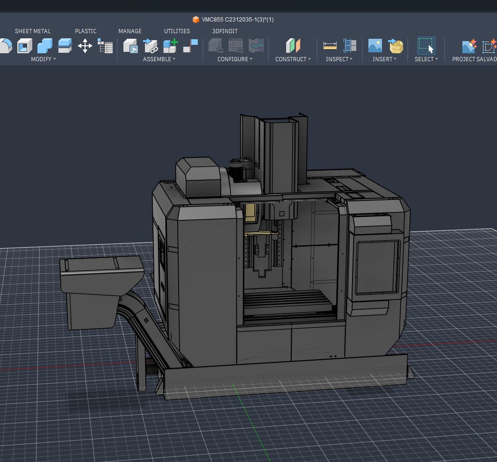
Task: Click the component icon with green plus
Action: coord(171,46)
